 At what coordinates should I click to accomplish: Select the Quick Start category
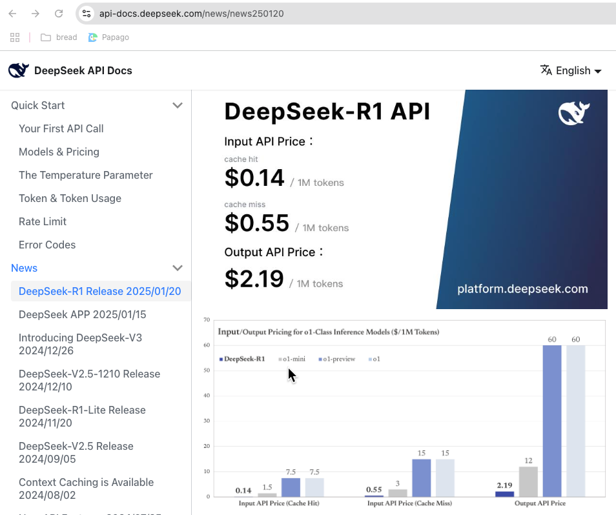click(37, 105)
